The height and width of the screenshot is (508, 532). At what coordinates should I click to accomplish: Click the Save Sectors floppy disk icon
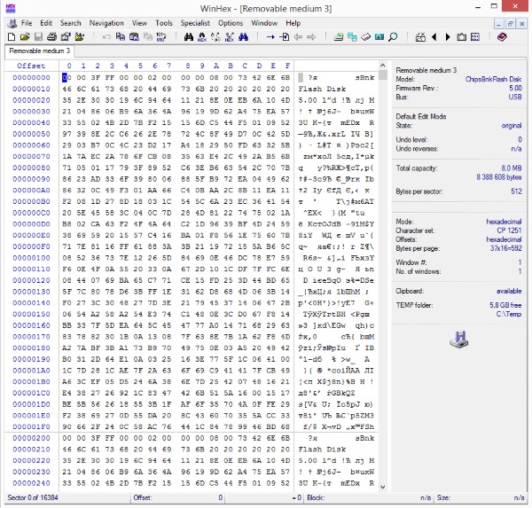click(38, 36)
